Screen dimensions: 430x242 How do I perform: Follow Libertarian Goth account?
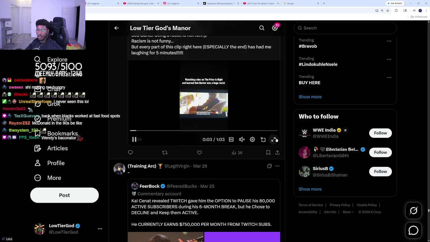pyautogui.click(x=380, y=152)
